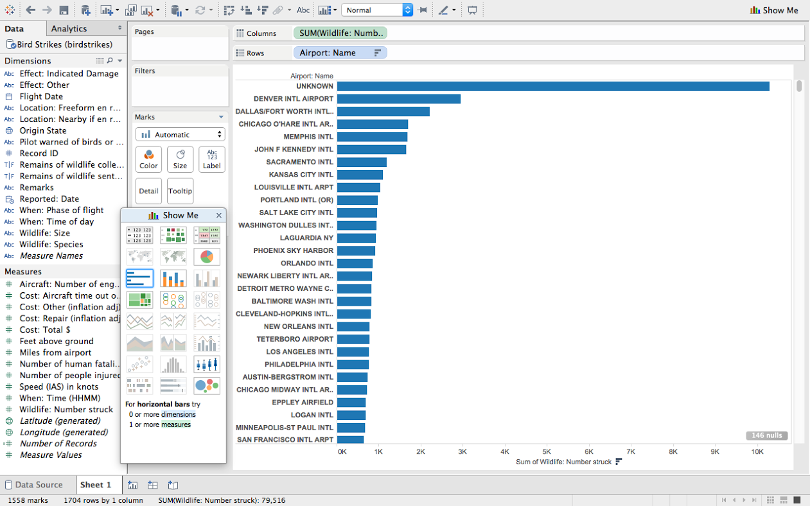The width and height of the screenshot is (810, 506).
Task: Redo action with forward arrow
Action: click(x=47, y=10)
